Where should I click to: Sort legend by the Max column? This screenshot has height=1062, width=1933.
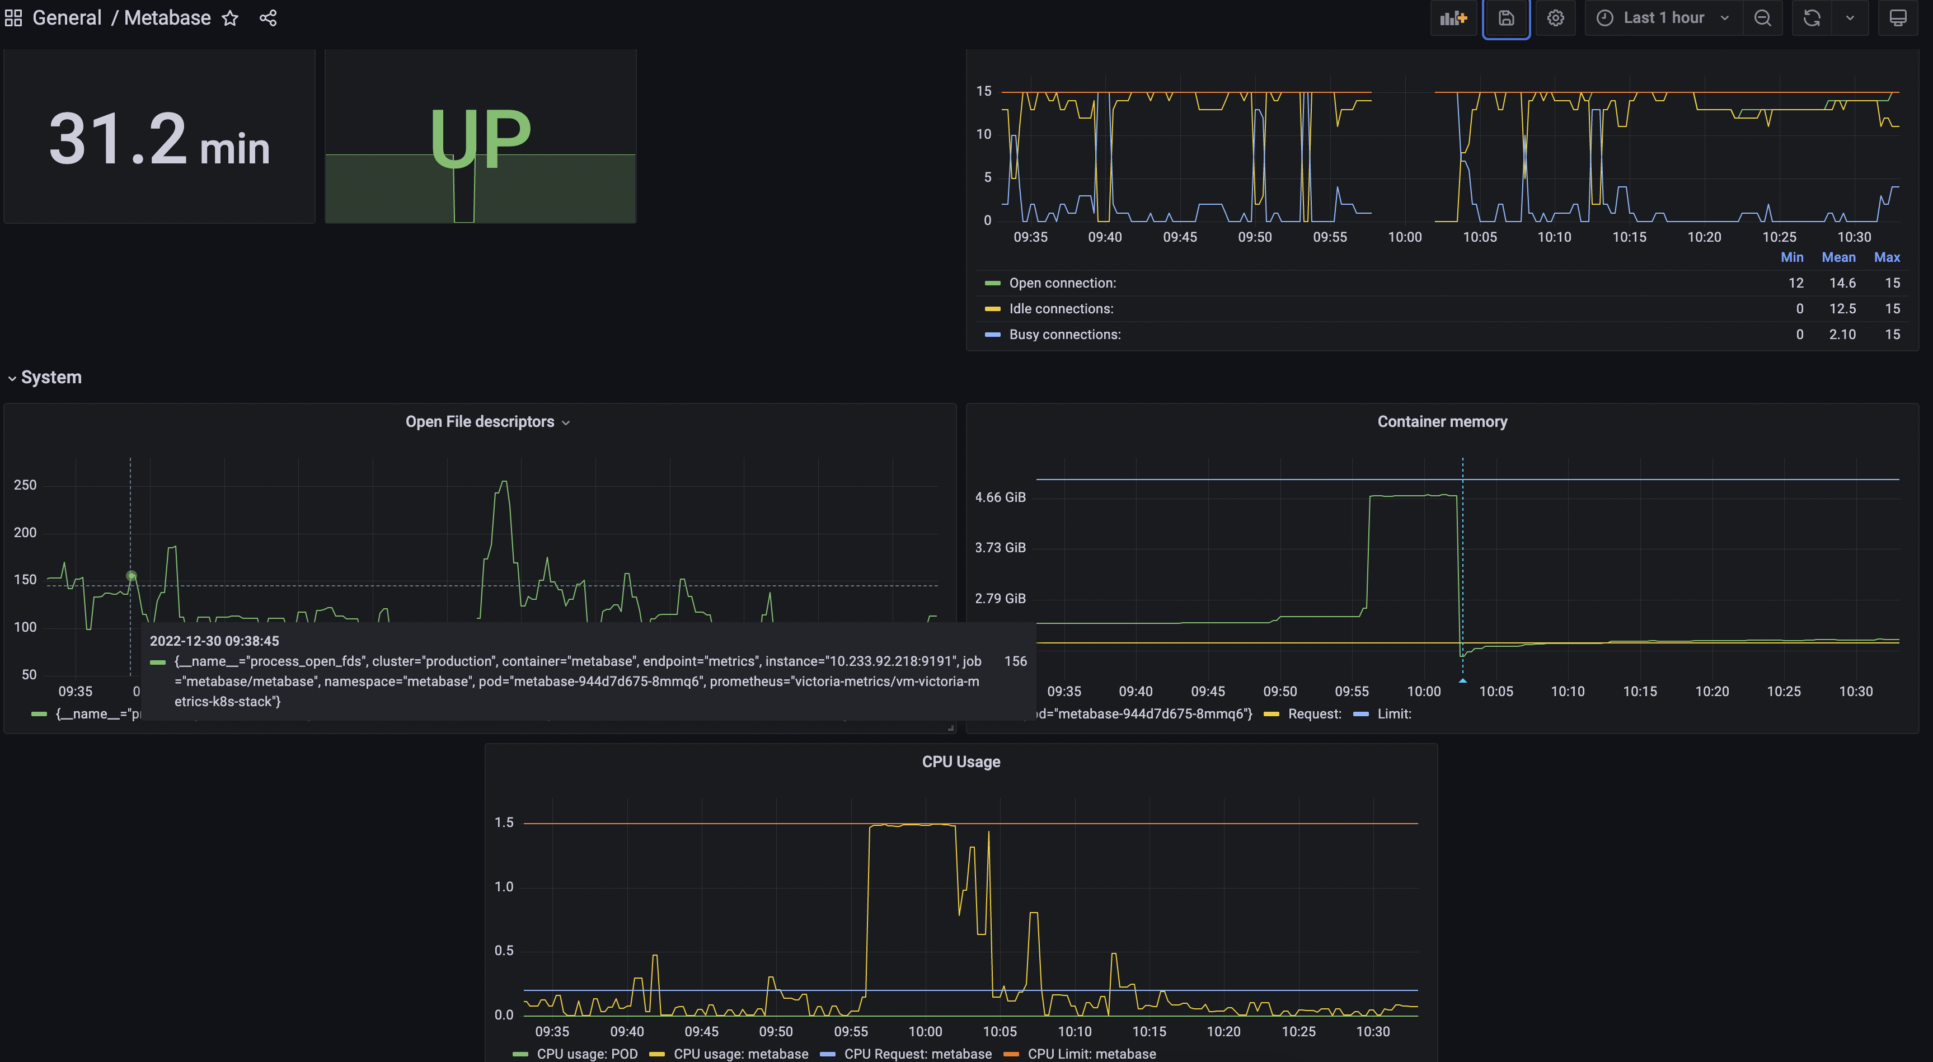[x=1888, y=257]
